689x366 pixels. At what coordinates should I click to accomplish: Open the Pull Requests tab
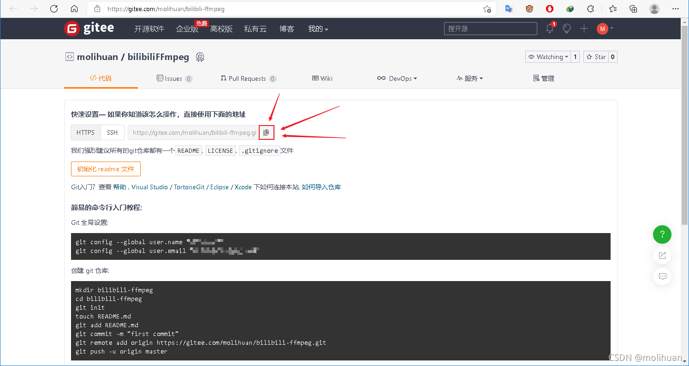[248, 78]
